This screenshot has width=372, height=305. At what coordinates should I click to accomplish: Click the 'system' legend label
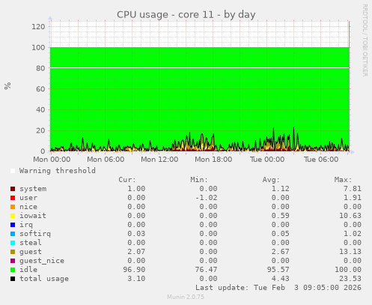pos(33,189)
